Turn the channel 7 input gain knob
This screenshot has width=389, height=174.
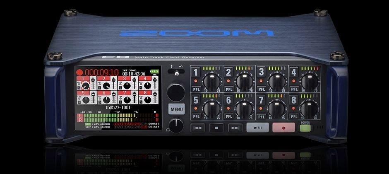coord(277,109)
